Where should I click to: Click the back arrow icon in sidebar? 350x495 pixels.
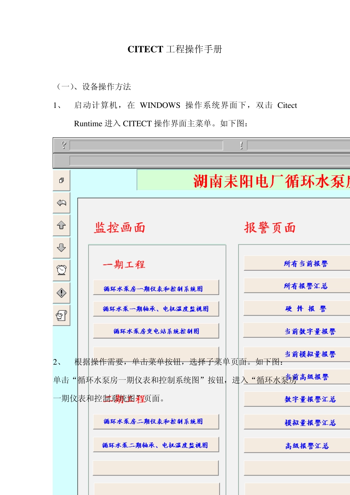pos(62,203)
